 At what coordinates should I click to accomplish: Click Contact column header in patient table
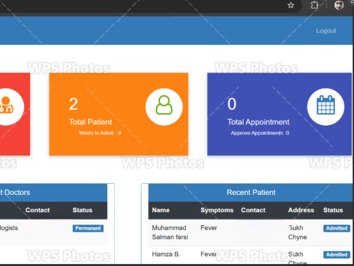253,210
